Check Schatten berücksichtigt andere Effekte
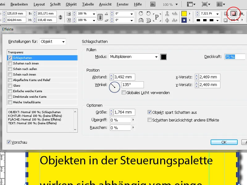The width and height of the screenshot is (247, 185). pos(149,120)
